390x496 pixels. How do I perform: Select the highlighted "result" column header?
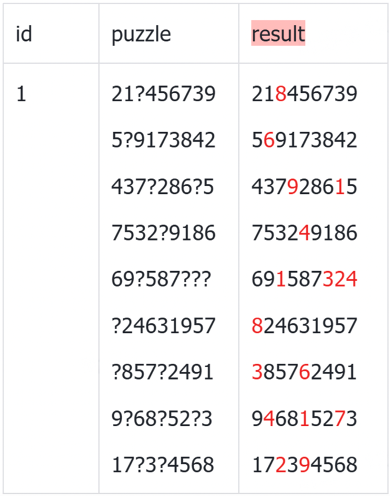pyautogui.click(x=278, y=34)
